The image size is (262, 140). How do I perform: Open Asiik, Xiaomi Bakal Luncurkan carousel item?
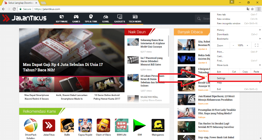point(72,97)
